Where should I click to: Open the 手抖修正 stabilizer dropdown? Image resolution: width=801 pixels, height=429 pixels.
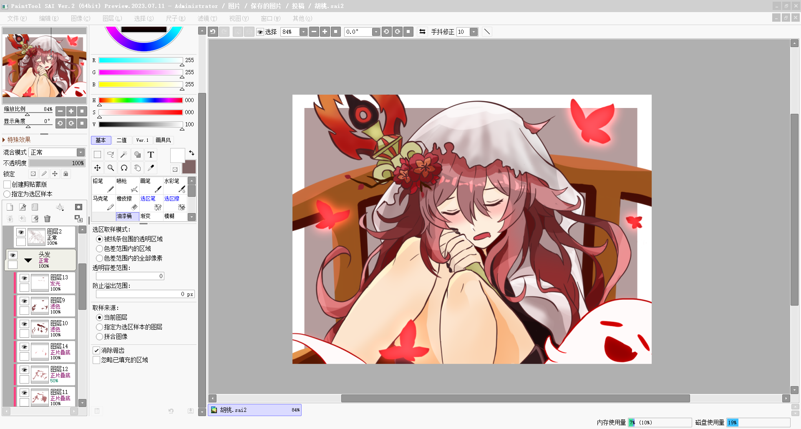click(x=474, y=32)
